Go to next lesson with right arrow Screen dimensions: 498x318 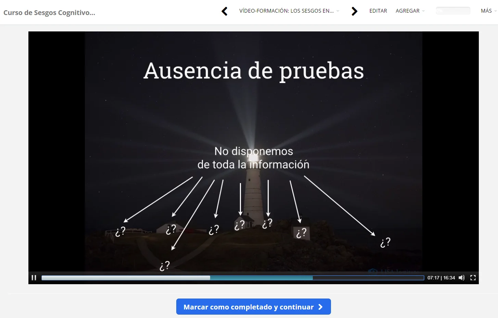point(354,11)
